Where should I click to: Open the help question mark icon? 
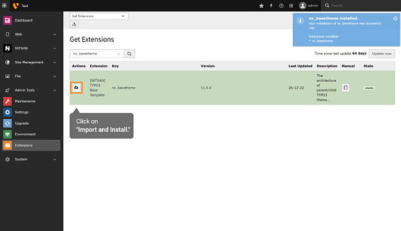(x=281, y=5)
